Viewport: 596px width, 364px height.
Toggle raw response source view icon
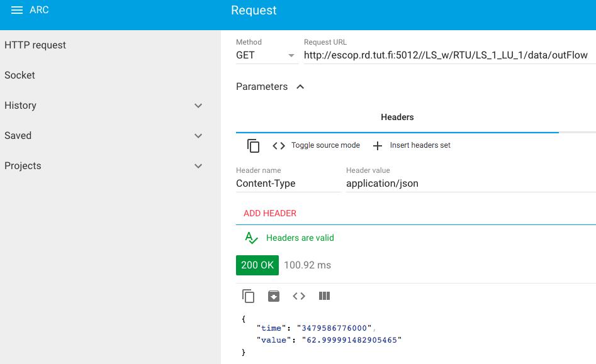coord(299,296)
